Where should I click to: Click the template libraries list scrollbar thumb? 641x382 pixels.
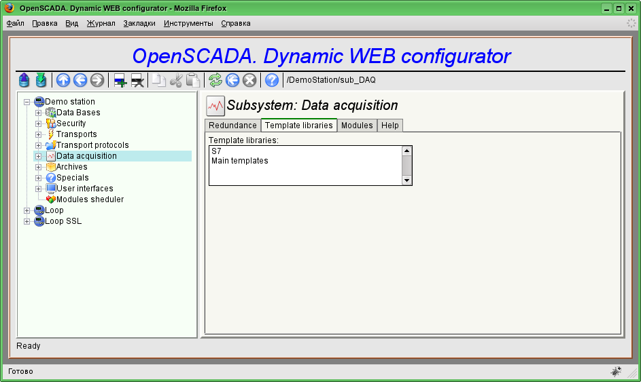pyautogui.click(x=406, y=166)
